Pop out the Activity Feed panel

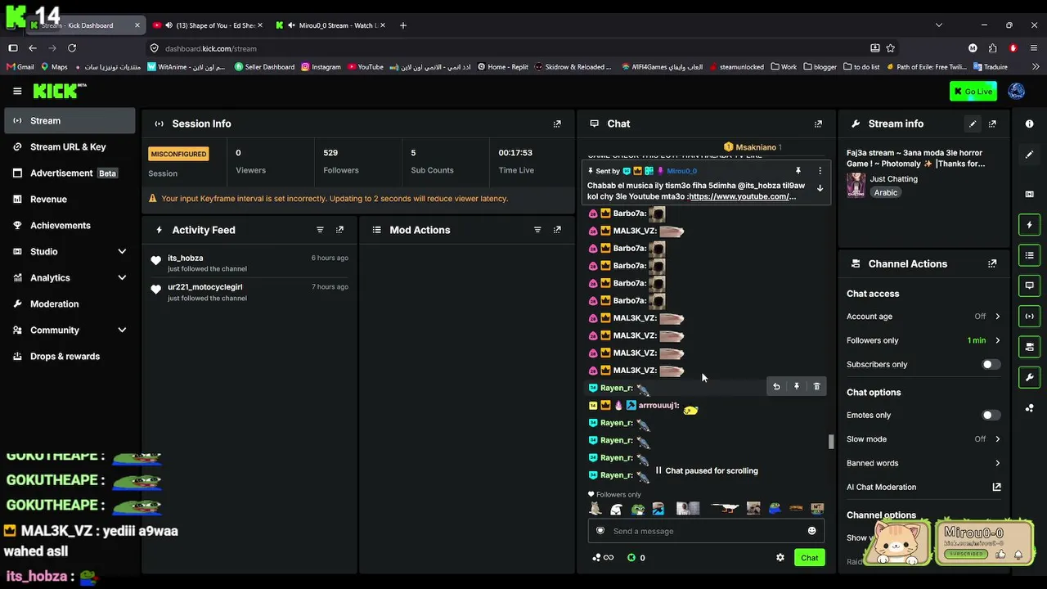pos(340,230)
